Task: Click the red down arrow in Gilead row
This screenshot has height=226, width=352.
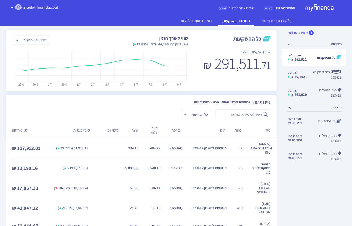Action: [x=56, y=188]
